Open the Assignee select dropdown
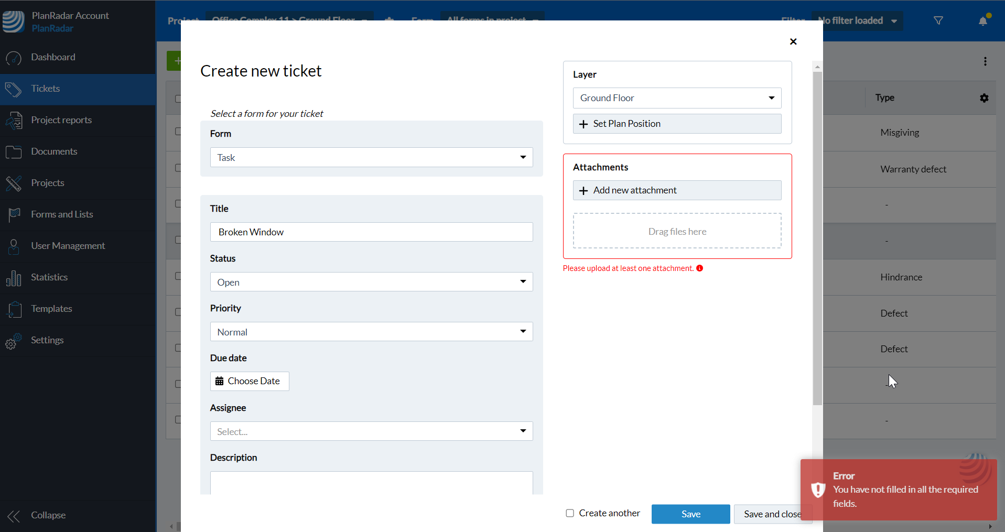Screen dimensions: 1005x532 [371, 431]
